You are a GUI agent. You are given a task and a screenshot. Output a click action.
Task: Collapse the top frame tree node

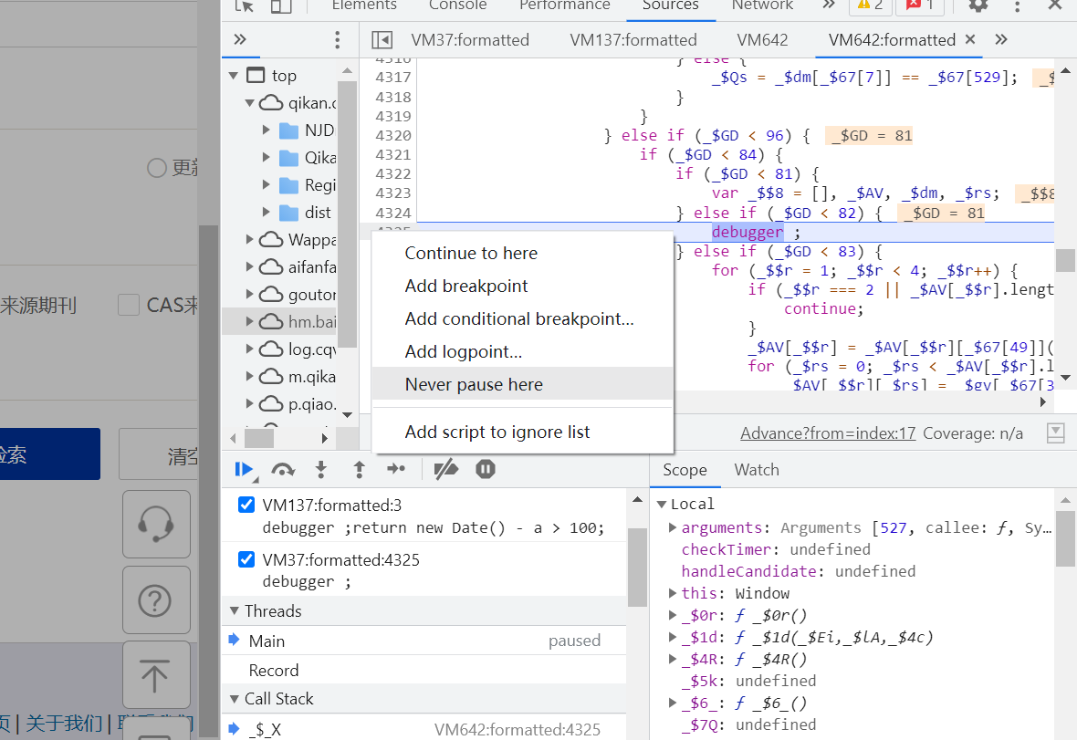(234, 76)
